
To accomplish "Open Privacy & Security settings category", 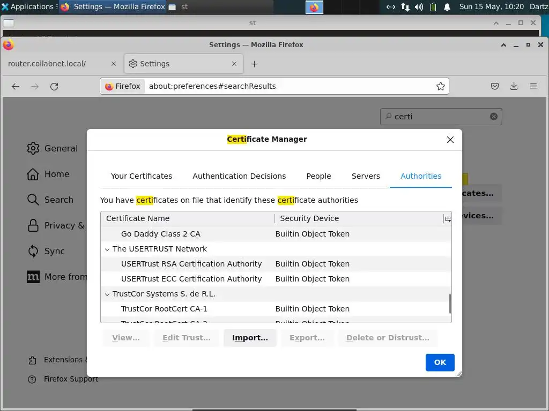I will (x=56, y=225).
